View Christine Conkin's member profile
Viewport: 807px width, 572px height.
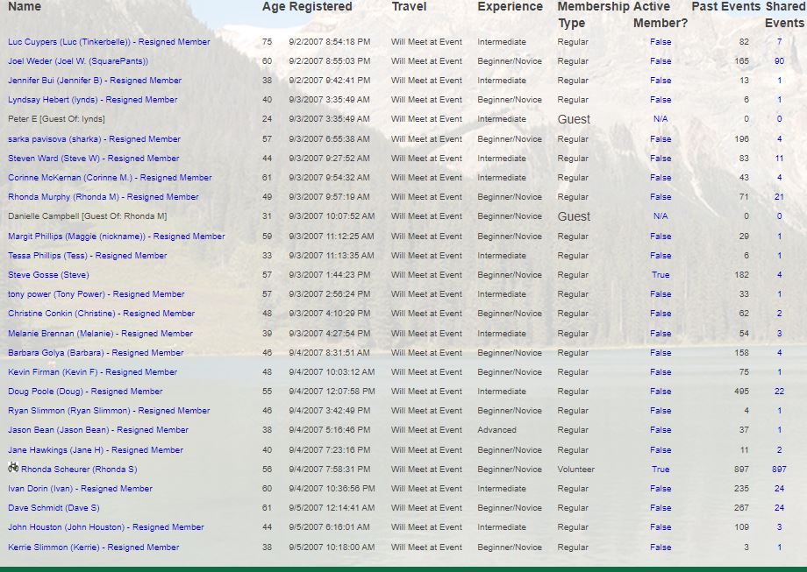pyautogui.click(x=102, y=314)
